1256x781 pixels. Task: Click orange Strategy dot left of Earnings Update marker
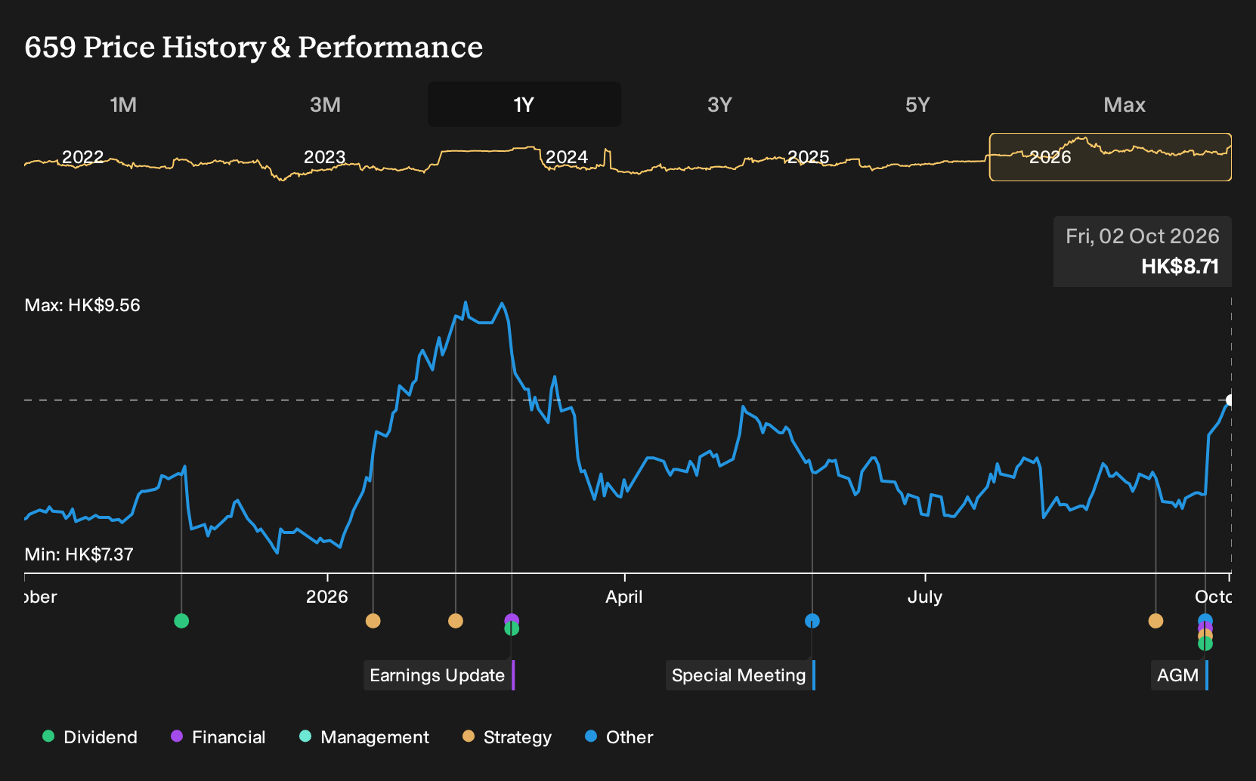click(455, 621)
